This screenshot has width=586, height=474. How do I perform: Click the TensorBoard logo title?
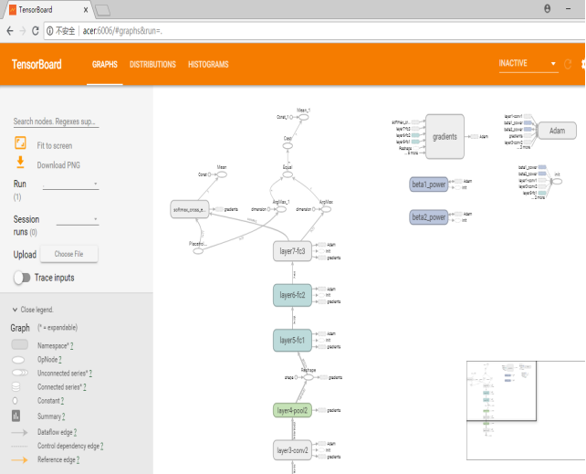point(37,64)
